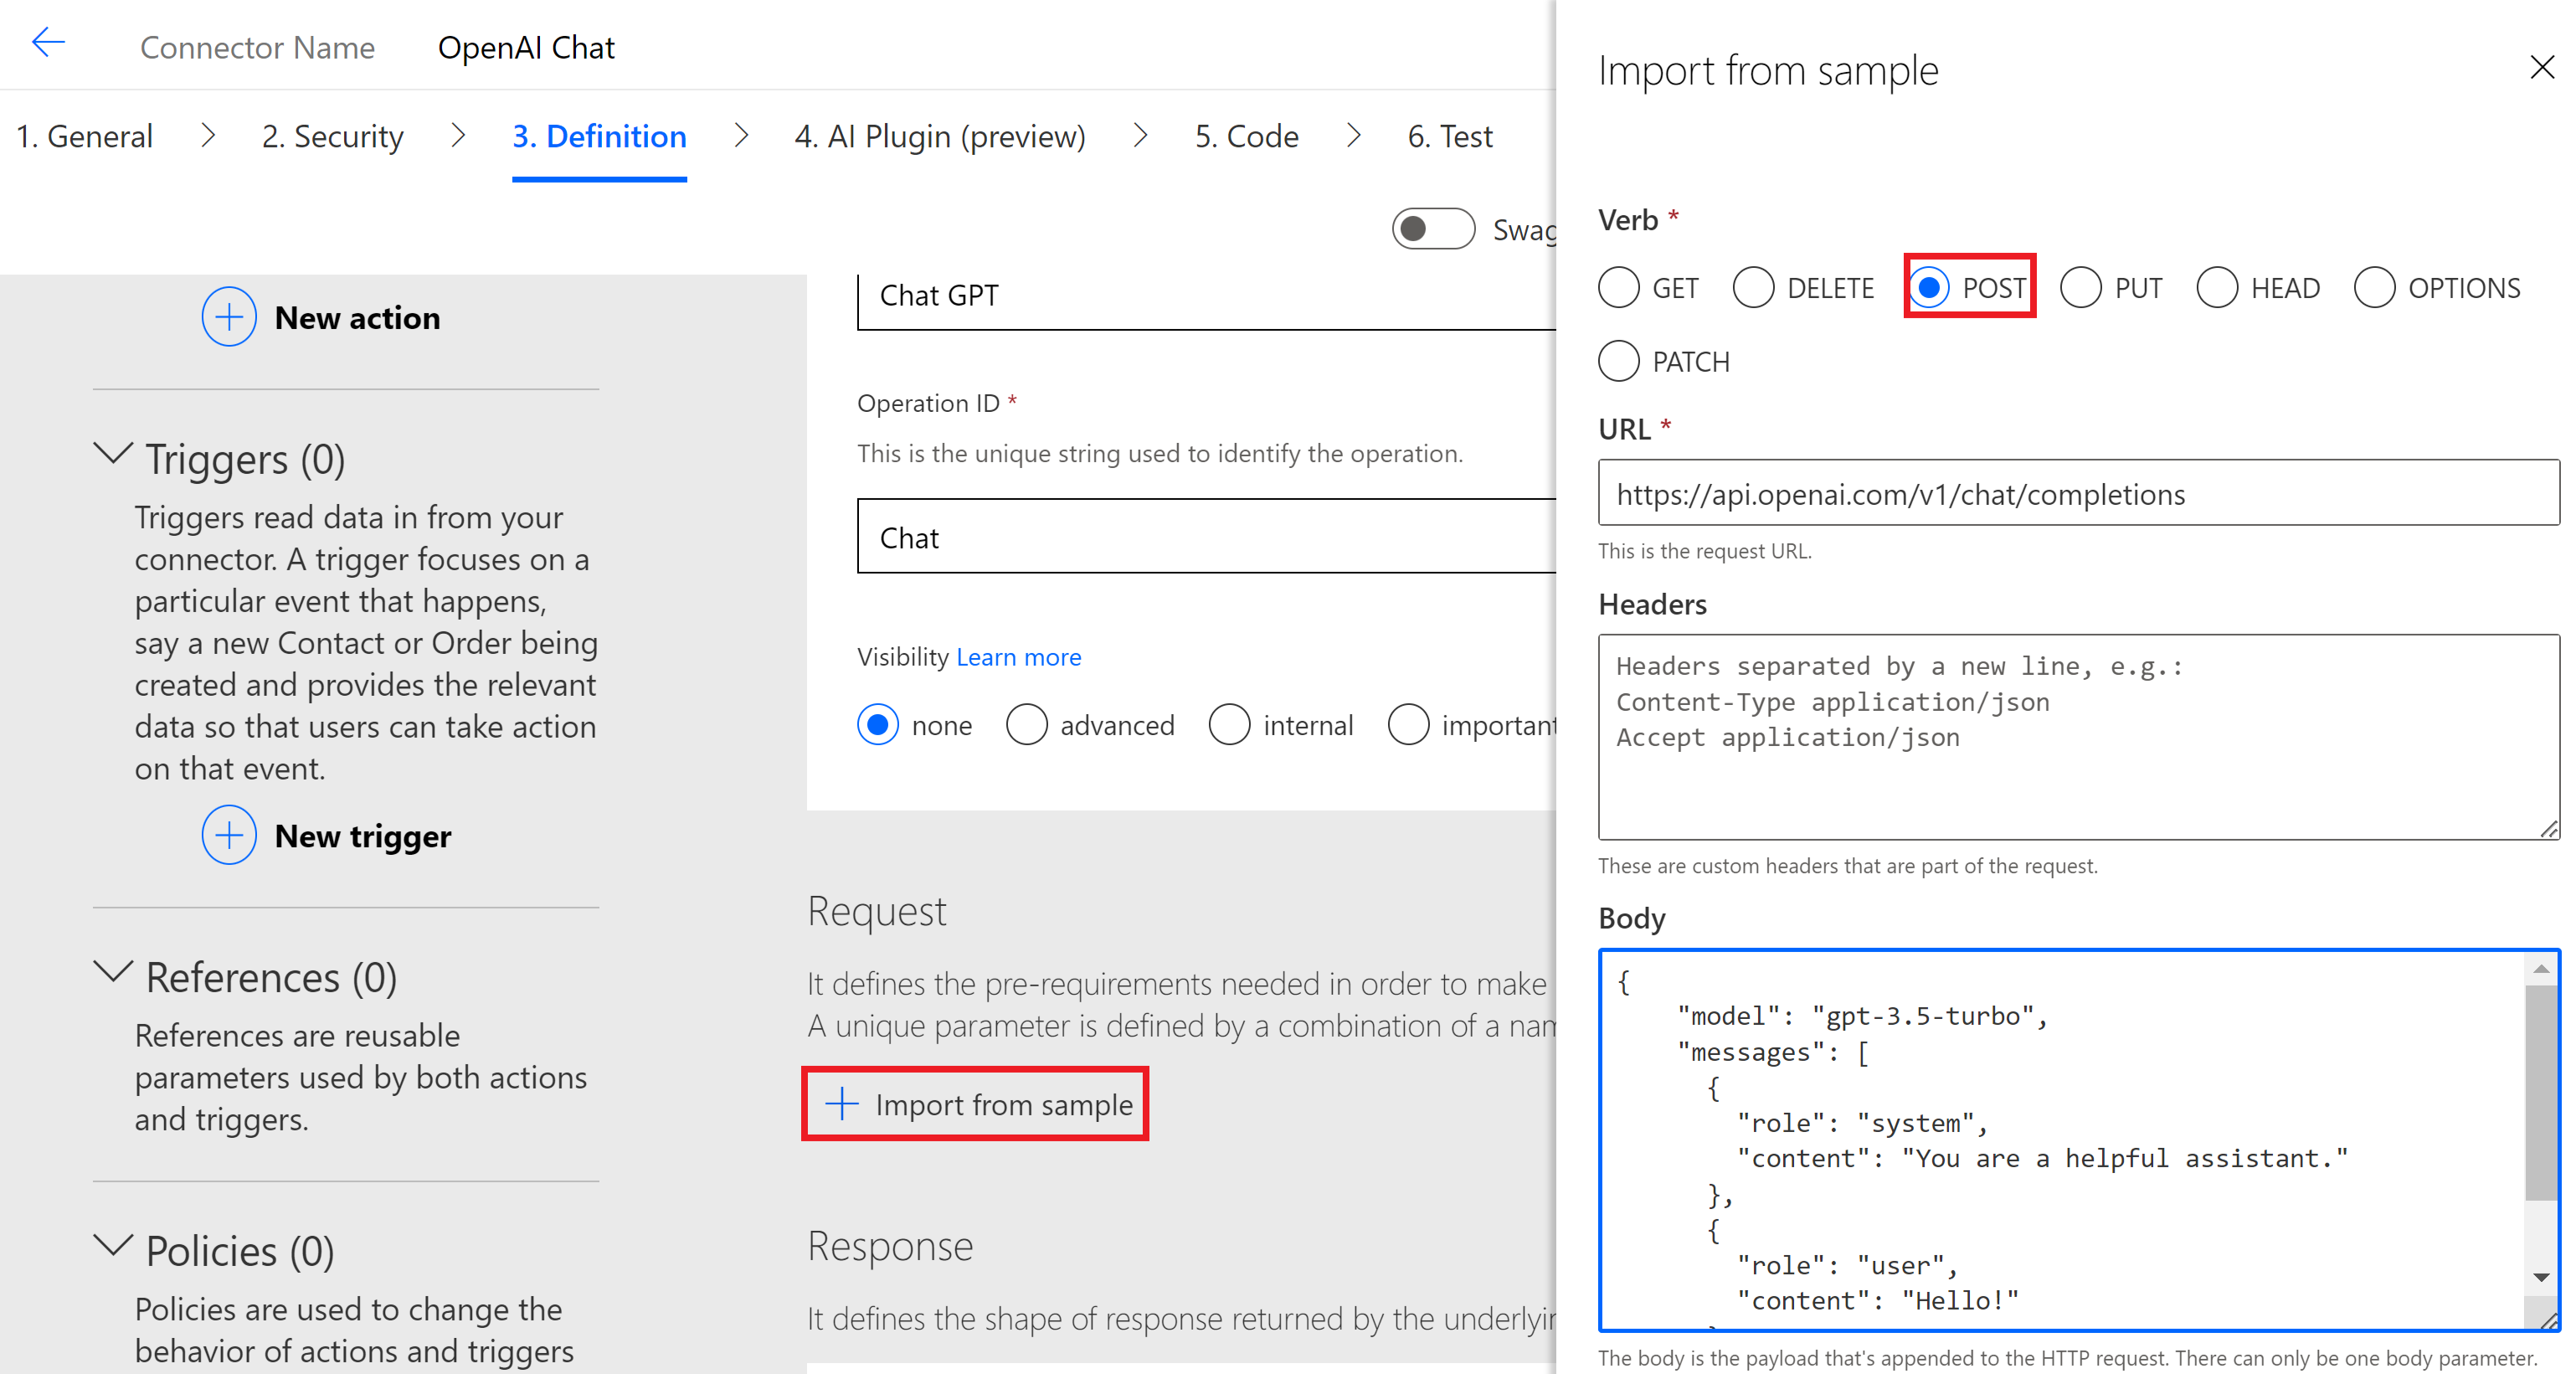The height and width of the screenshot is (1374, 2576).
Task: Collapse the Policies section
Action: (113, 1246)
